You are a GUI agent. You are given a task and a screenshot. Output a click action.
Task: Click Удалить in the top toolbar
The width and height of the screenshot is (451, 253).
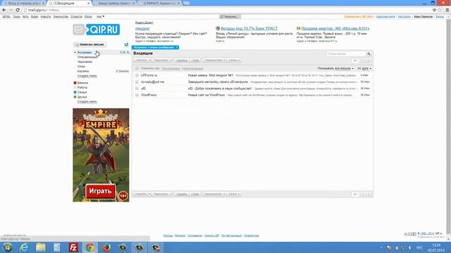pos(182,60)
